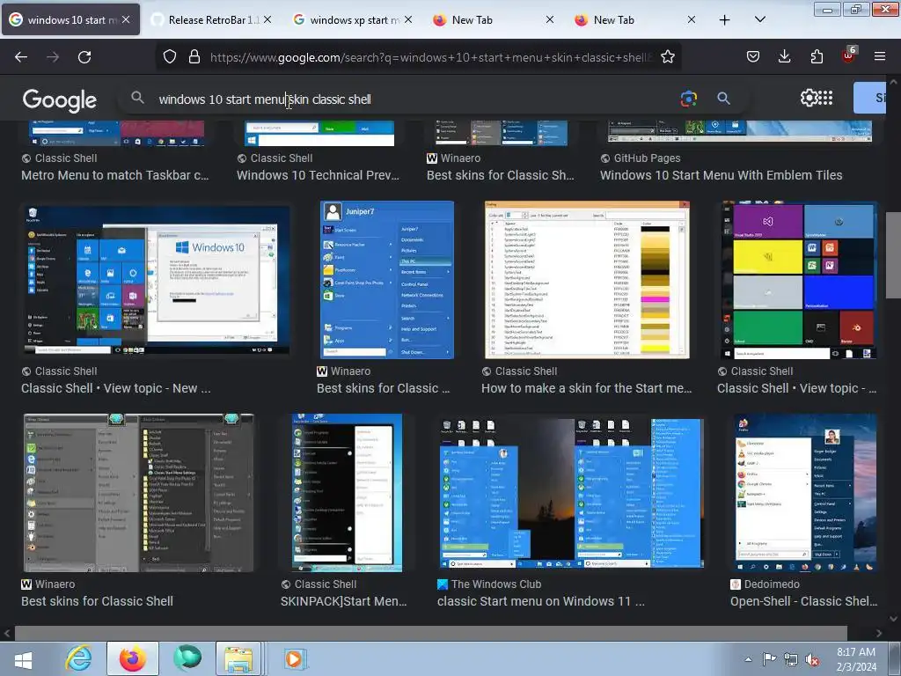This screenshot has width=901, height=676.
Task: Show hidden system tray icons
Action: [x=748, y=659]
